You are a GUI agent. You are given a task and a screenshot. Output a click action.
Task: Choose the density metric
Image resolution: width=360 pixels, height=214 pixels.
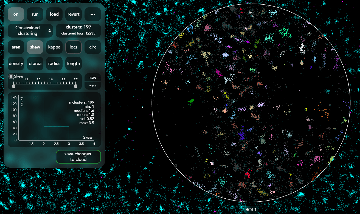point(16,63)
